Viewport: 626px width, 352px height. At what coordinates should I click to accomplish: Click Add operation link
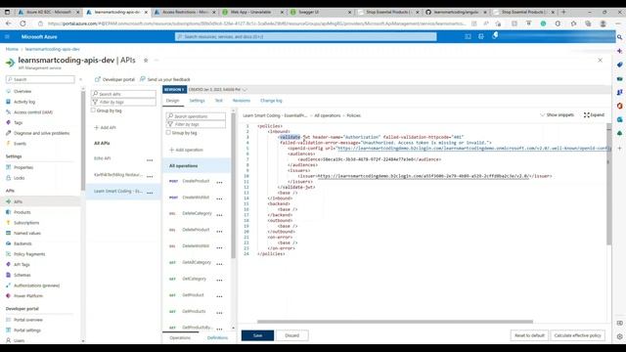187,150
